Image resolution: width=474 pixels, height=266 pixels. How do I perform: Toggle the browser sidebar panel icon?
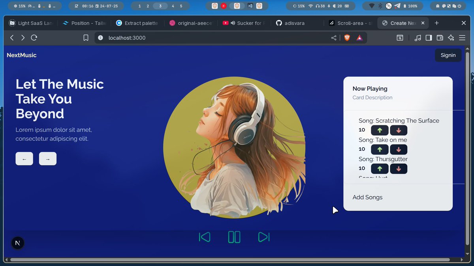click(x=429, y=38)
